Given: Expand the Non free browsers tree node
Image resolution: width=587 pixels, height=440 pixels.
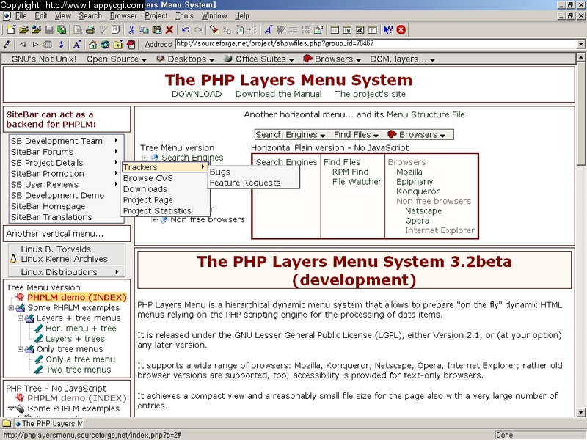Looking at the screenshot, I should point(153,219).
